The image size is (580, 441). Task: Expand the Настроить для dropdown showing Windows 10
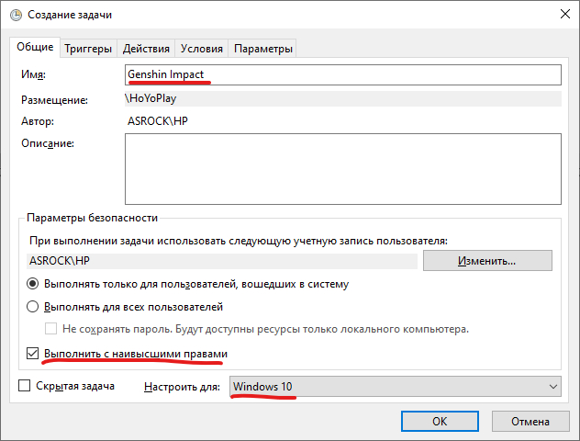click(x=395, y=387)
